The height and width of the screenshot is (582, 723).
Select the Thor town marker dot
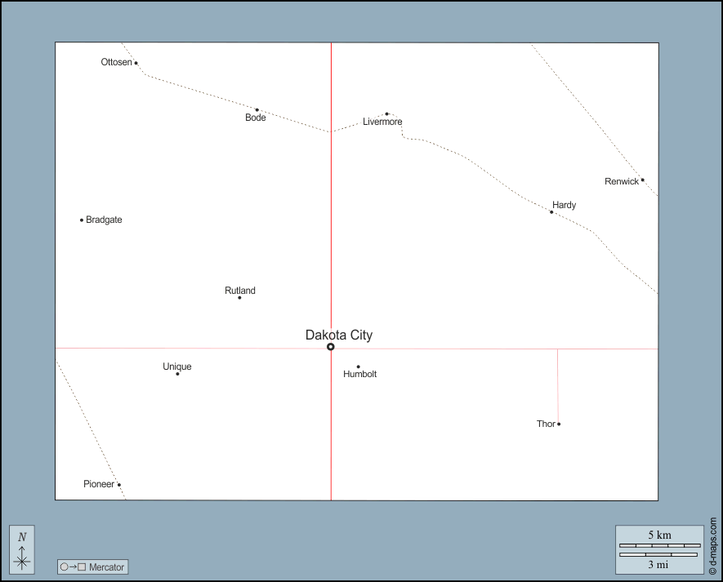[559, 424]
